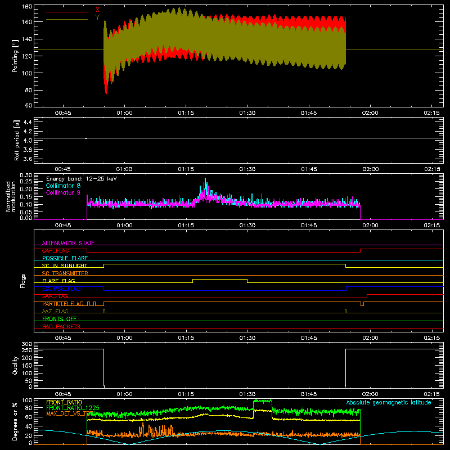Select the PARTICLE_FLAG label
The height and width of the screenshot is (450, 450).
point(63,304)
